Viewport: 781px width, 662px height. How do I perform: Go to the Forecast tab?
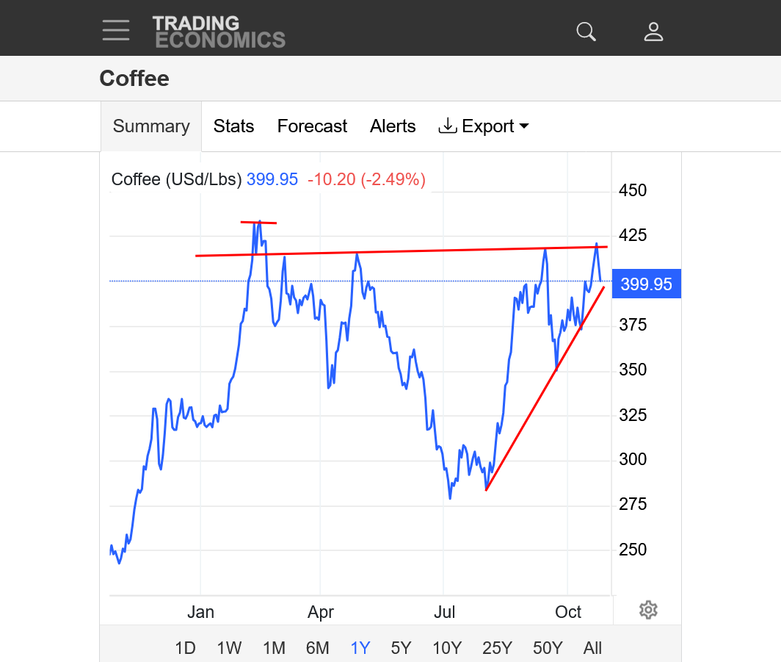[312, 126]
